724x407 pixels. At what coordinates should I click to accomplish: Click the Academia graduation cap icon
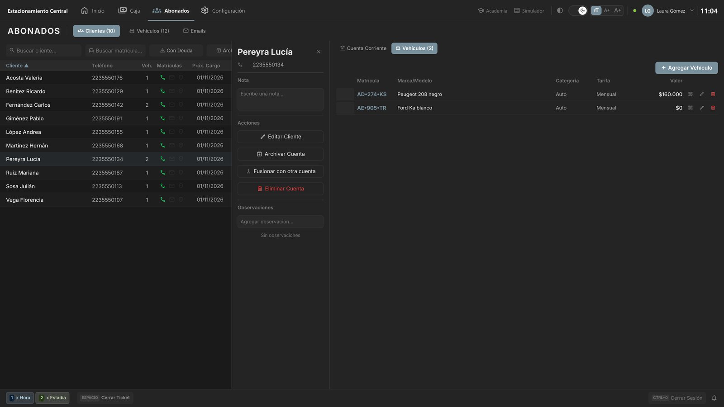tap(481, 10)
